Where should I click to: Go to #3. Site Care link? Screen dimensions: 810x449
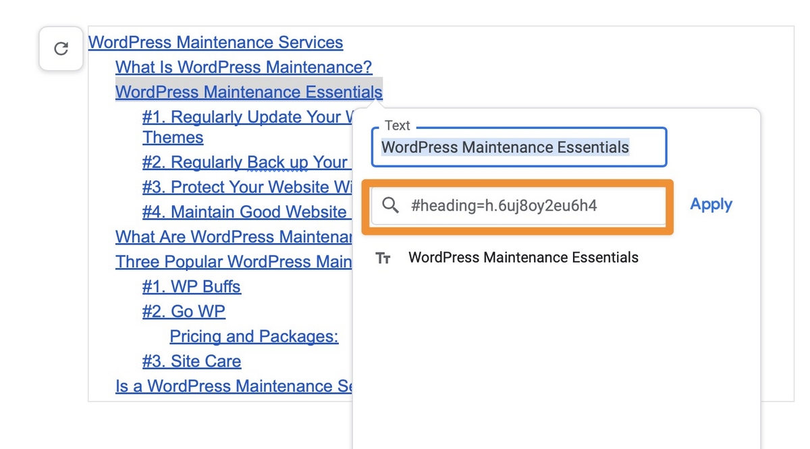(x=191, y=362)
